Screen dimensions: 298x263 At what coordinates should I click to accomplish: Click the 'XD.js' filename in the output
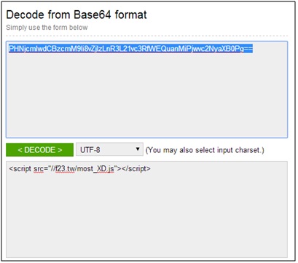pos(106,168)
